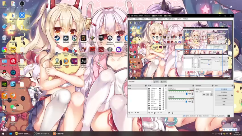
Task: Lock the 图像 5 source
Action: pyautogui.click(x=163, y=90)
